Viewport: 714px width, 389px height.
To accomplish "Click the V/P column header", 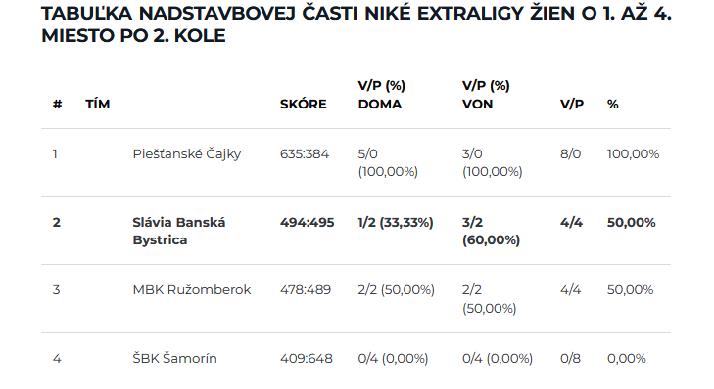I will [572, 104].
